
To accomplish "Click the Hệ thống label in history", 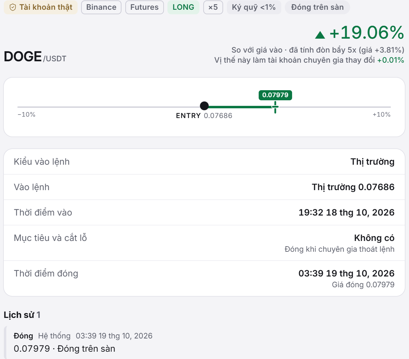I will (x=54, y=336).
